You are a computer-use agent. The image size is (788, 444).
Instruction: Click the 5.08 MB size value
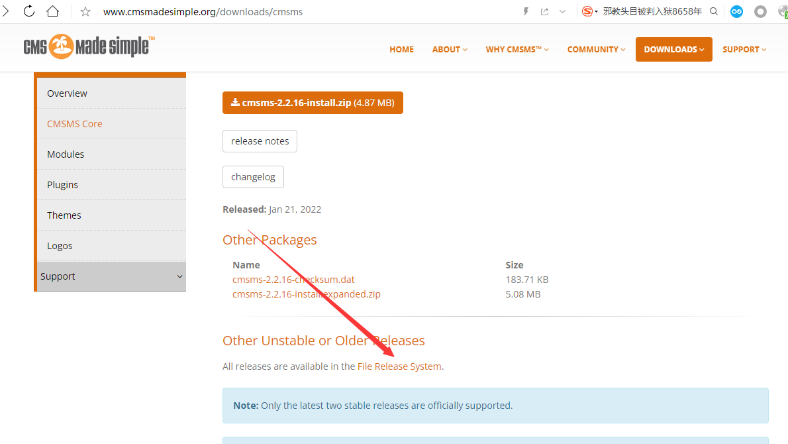(x=523, y=294)
